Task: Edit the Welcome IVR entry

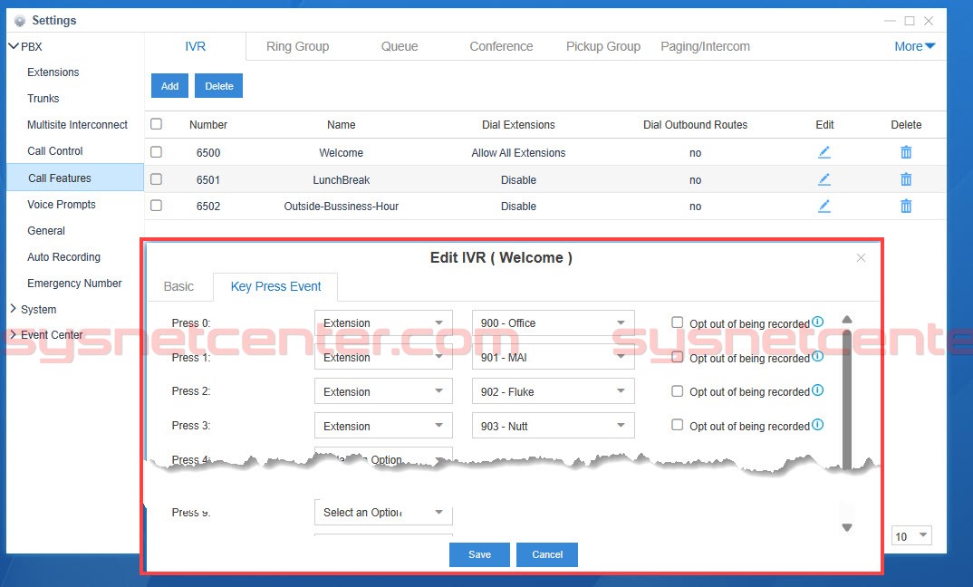Action: (x=824, y=152)
